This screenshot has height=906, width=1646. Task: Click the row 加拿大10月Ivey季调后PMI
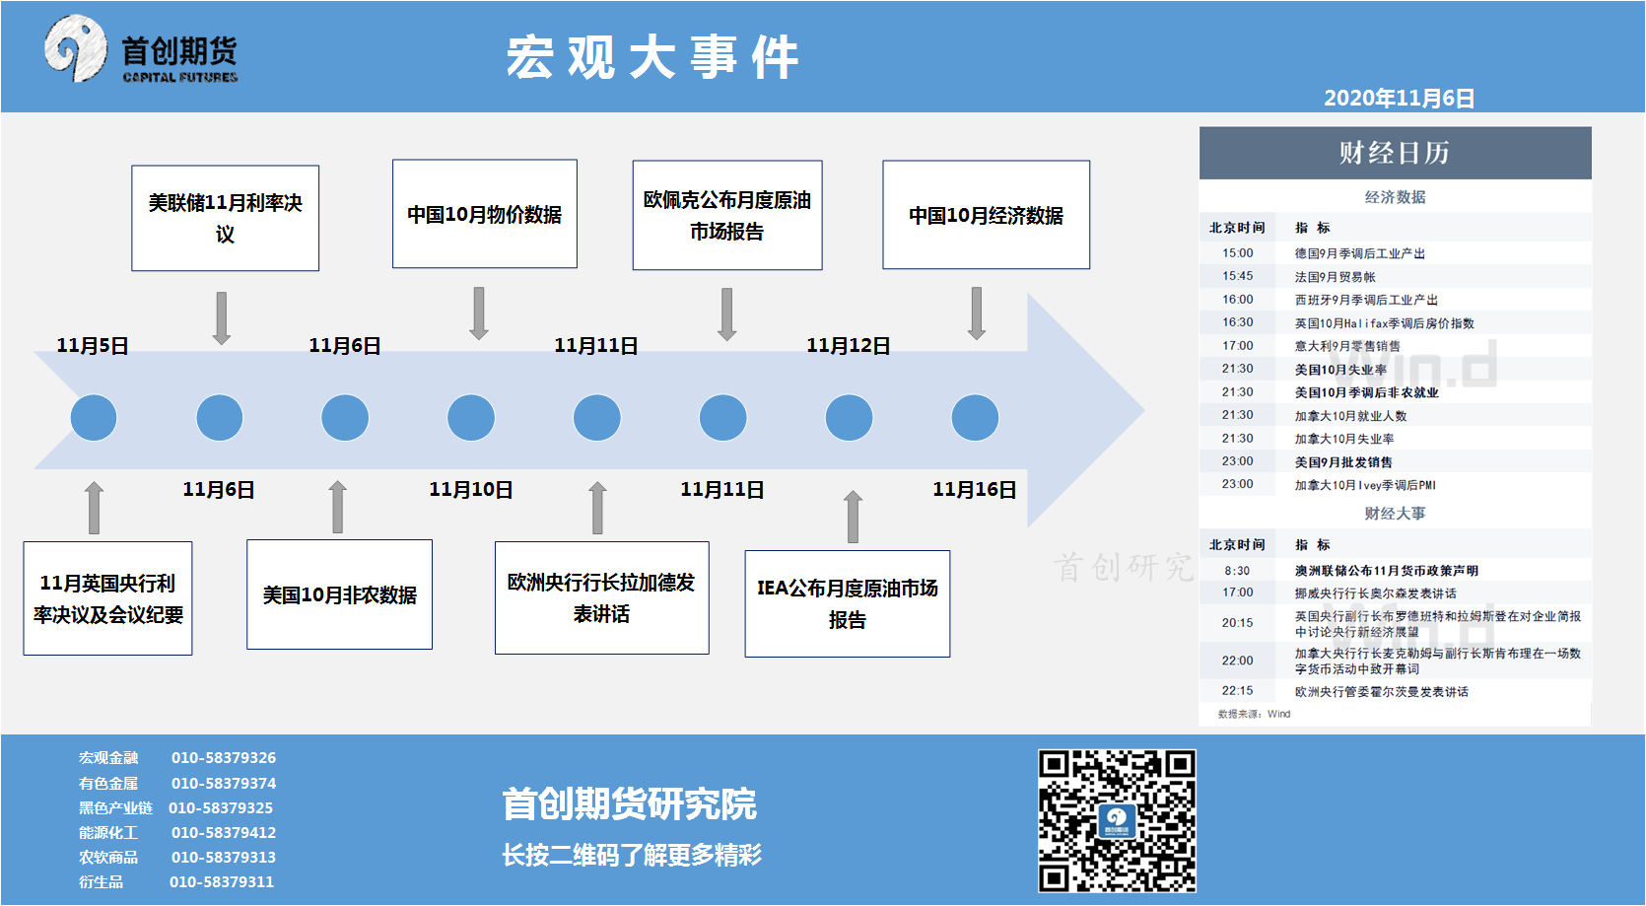tap(1395, 484)
